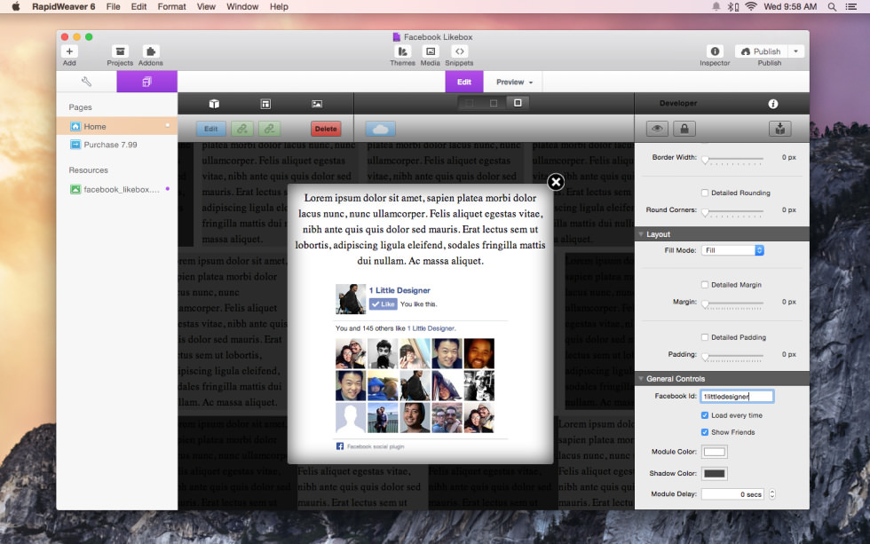Screen dimensions: 870x544
Task: Click the second green link icon button
Action: pyautogui.click(x=269, y=129)
